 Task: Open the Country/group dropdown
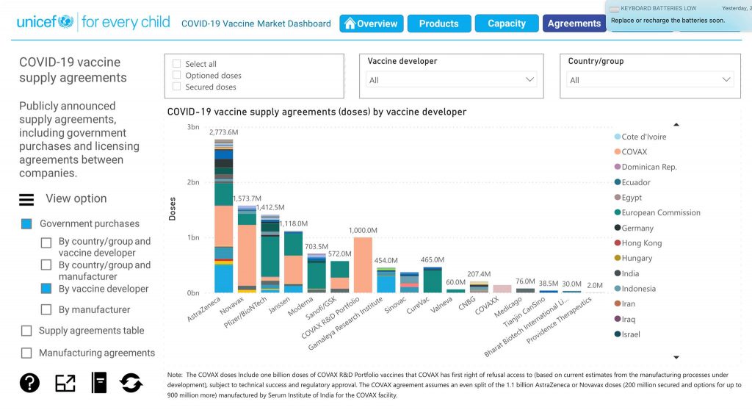(x=650, y=79)
